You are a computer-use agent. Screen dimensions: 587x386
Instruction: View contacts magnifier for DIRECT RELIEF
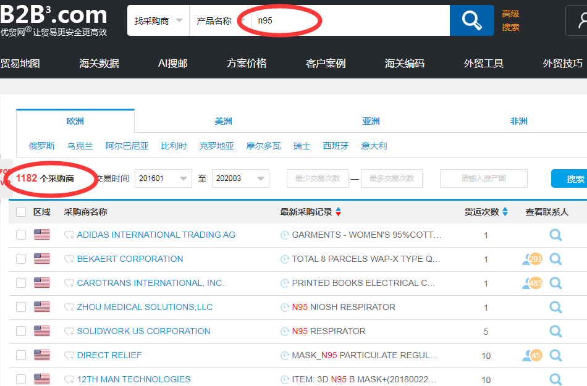click(555, 355)
